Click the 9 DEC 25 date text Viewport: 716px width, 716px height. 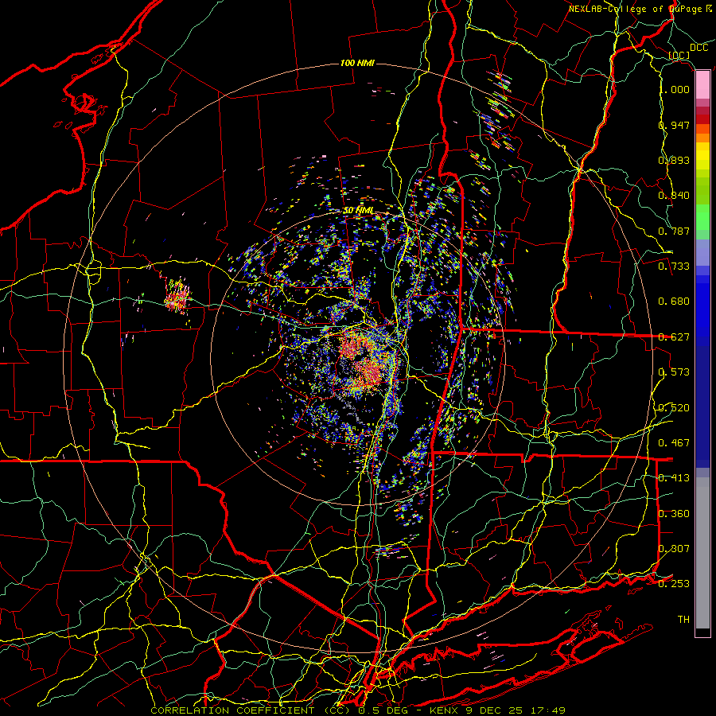[x=496, y=710]
